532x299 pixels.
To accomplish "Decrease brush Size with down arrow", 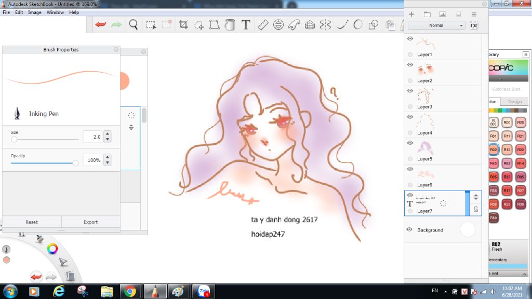I will coord(108,139).
